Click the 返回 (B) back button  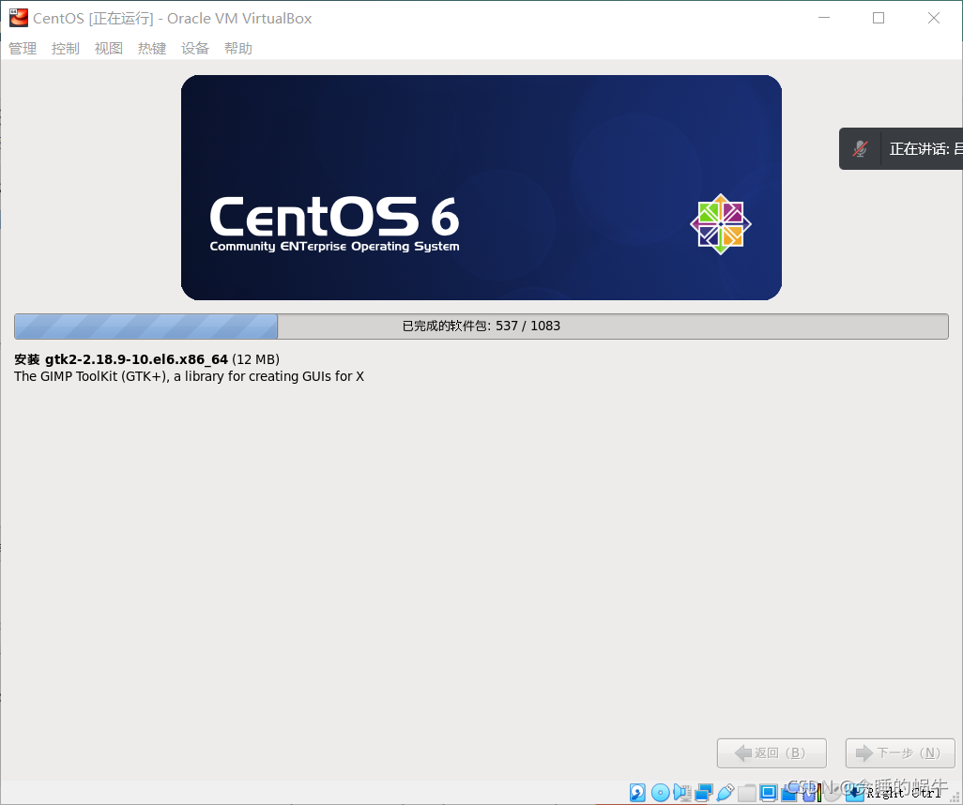772,752
